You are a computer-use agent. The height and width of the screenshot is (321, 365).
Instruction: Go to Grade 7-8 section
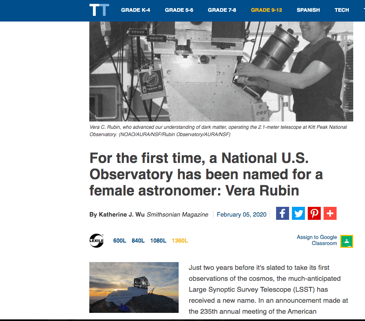click(222, 10)
